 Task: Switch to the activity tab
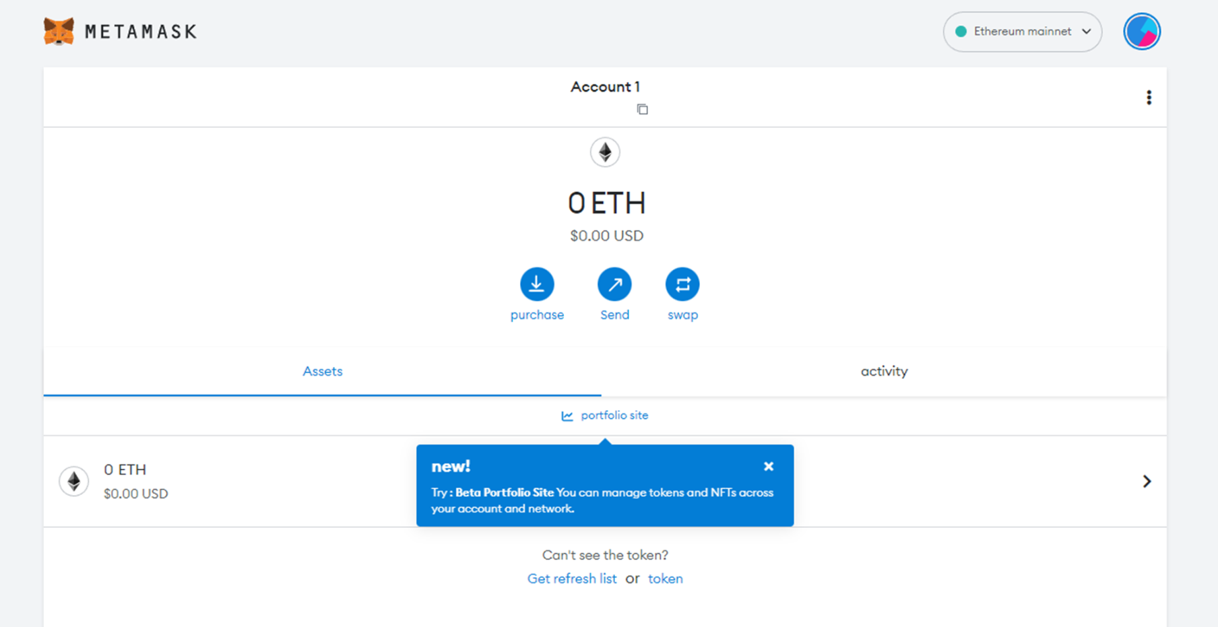click(x=884, y=371)
